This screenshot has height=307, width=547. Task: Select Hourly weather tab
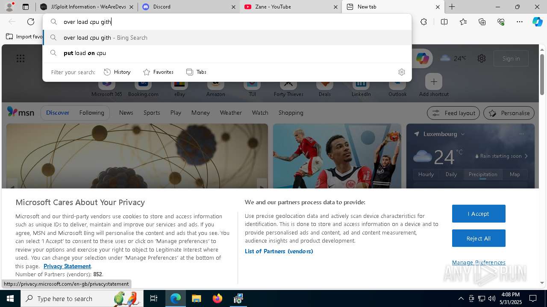point(426,174)
